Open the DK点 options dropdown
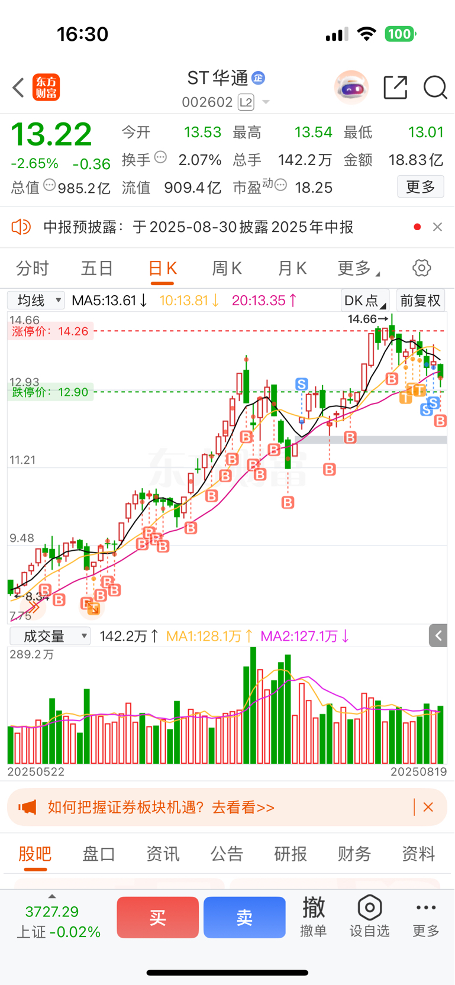Viewport: 455px width, 985px height. (x=365, y=301)
